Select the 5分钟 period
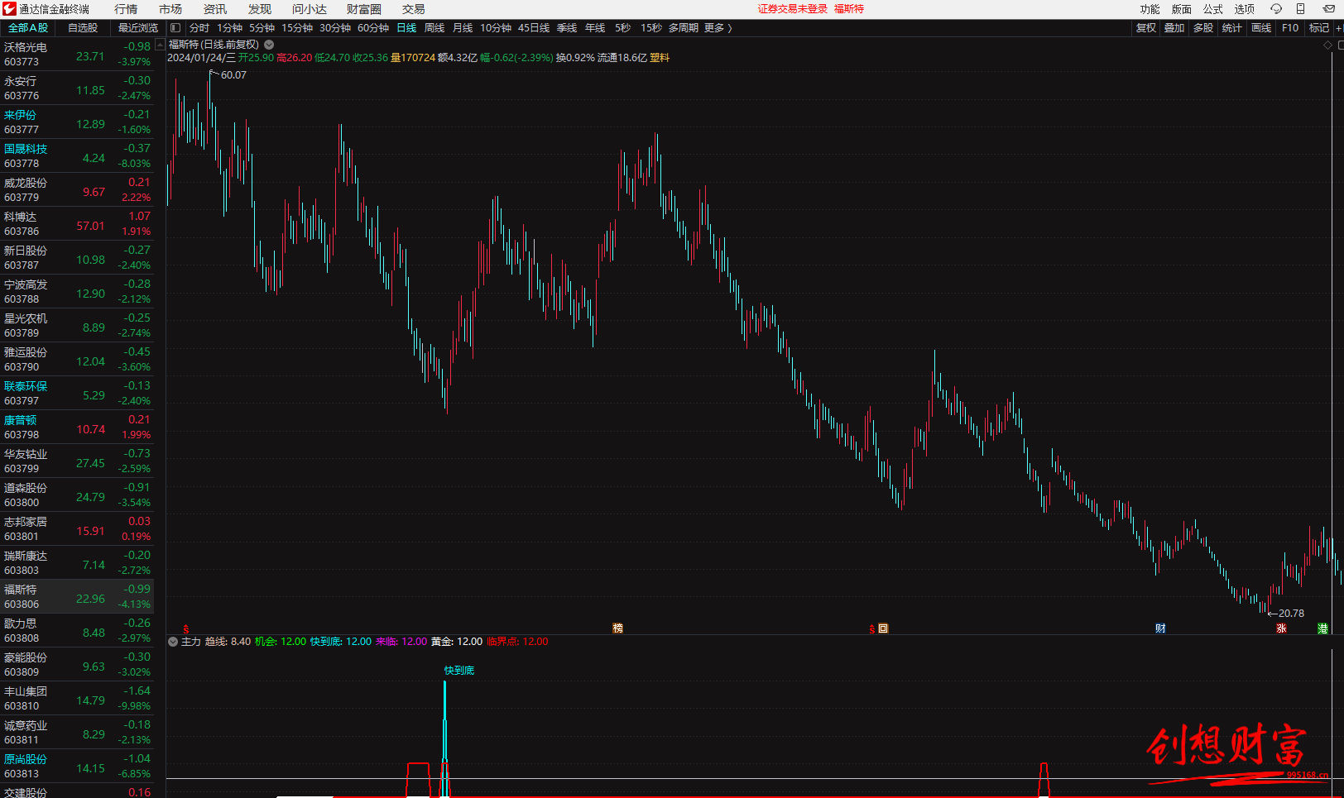Screen dimensions: 1344x798 click(262, 28)
